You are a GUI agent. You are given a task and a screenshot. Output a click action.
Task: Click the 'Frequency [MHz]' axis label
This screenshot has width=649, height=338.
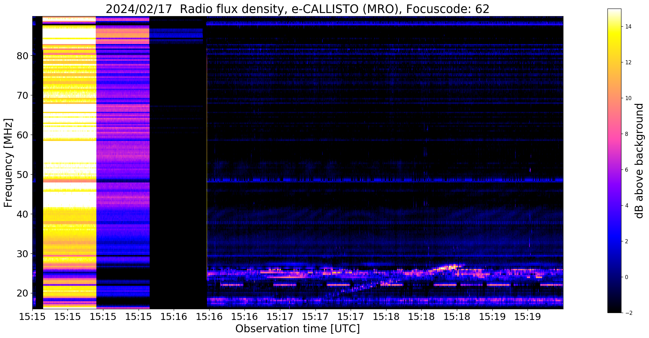[9, 163]
